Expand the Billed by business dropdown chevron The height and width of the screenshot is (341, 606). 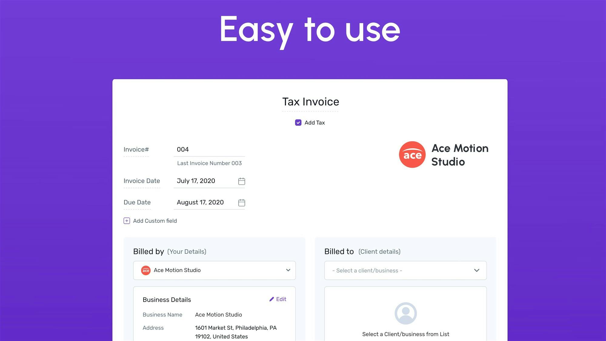(288, 270)
